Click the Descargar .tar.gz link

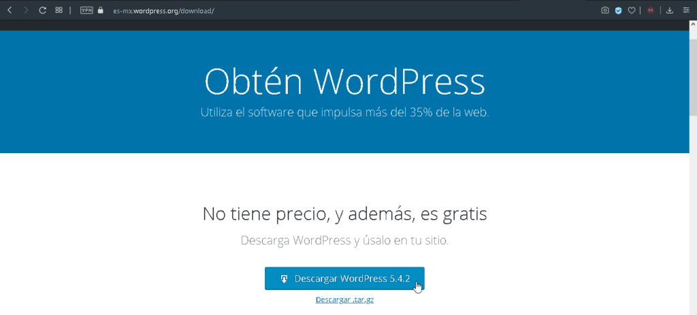click(344, 299)
